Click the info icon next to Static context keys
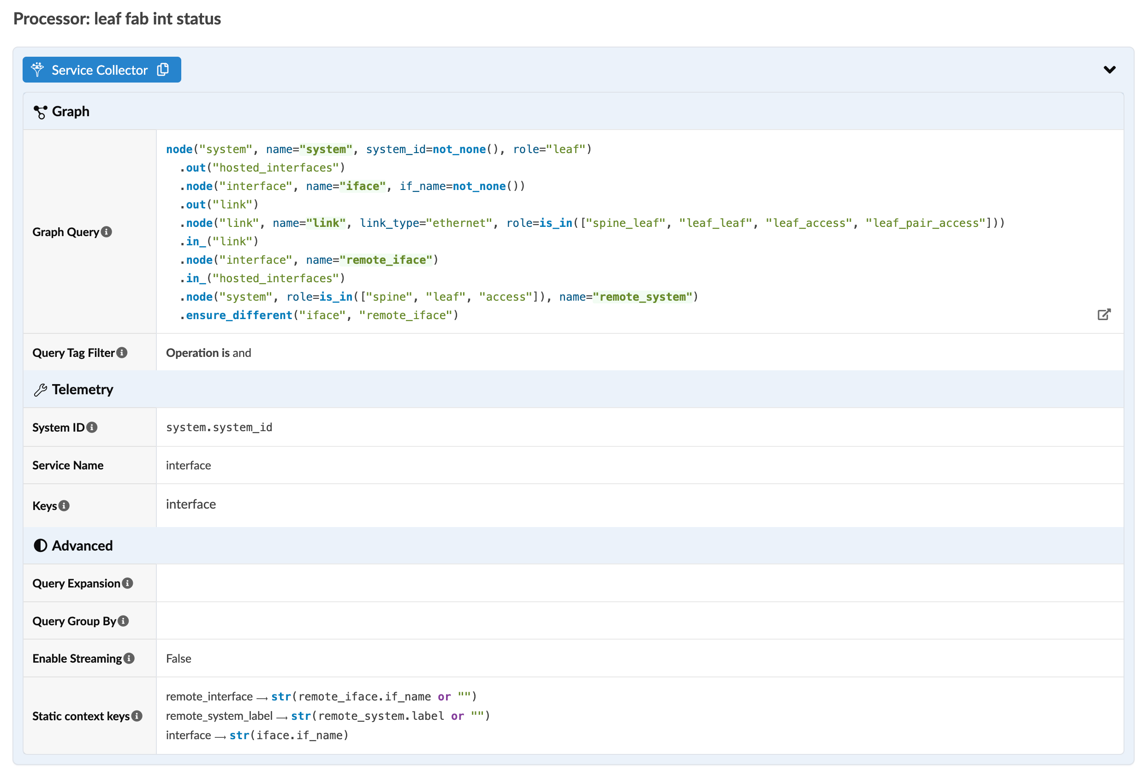 point(137,716)
